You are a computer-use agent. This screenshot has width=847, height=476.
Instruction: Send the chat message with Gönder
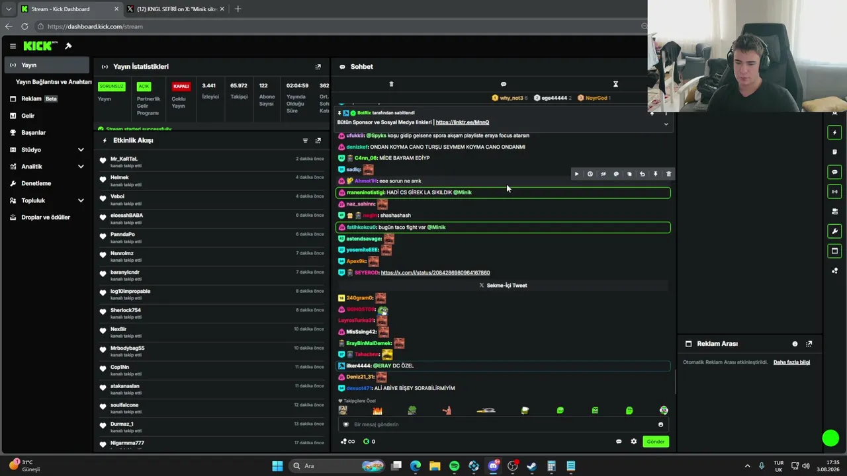coord(656,442)
